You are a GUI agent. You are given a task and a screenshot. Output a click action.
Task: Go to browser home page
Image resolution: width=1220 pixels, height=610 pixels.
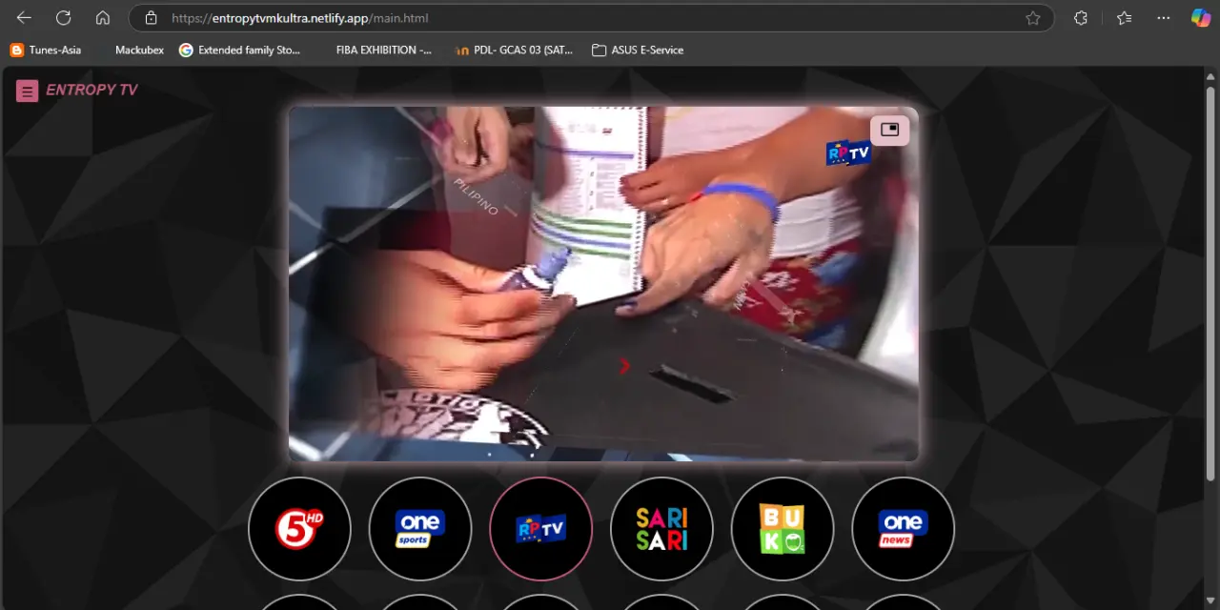pos(103,17)
